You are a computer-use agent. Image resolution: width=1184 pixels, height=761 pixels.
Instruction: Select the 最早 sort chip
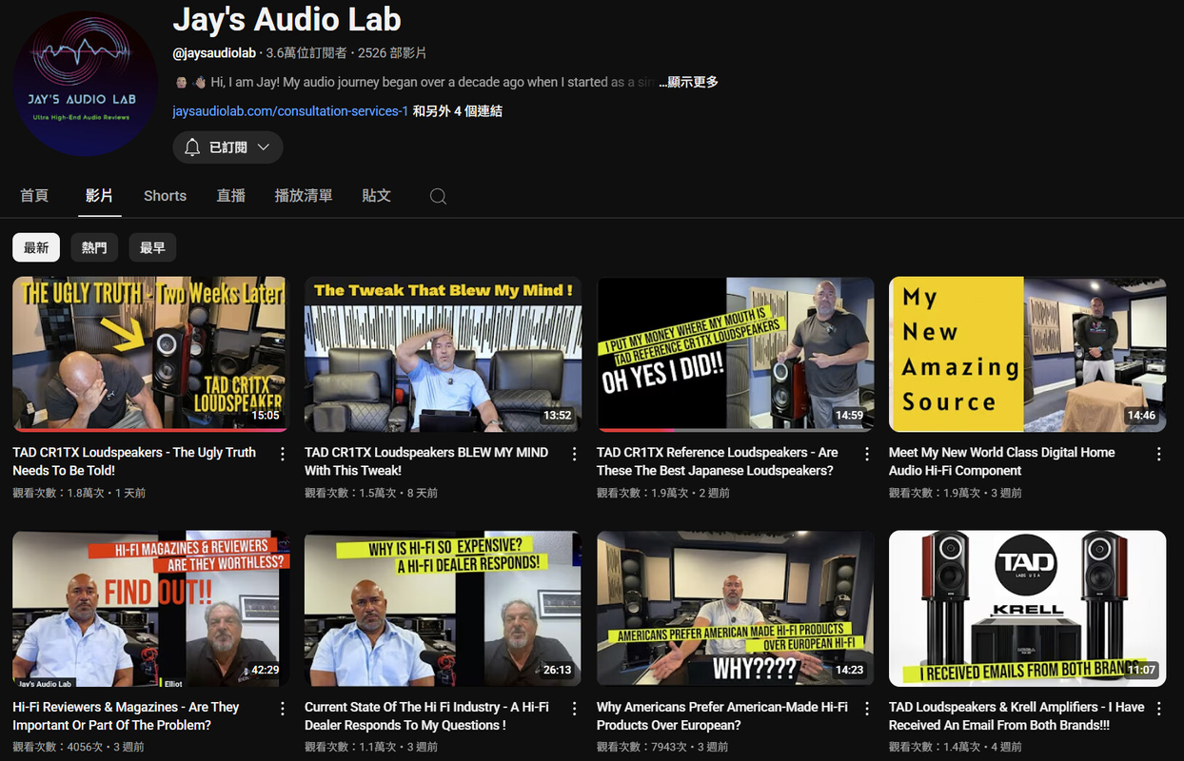[x=152, y=247]
